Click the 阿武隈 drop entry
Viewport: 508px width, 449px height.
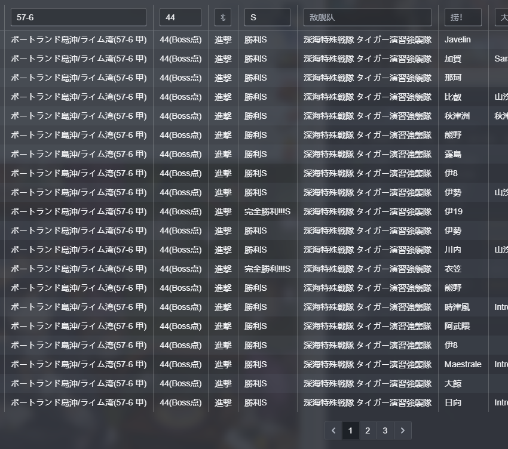(x=457, y=327)
